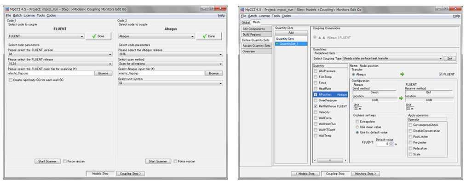The image size is (466, 181).
Task: Go to Monitors Step
Action: (x=366, y=174)
